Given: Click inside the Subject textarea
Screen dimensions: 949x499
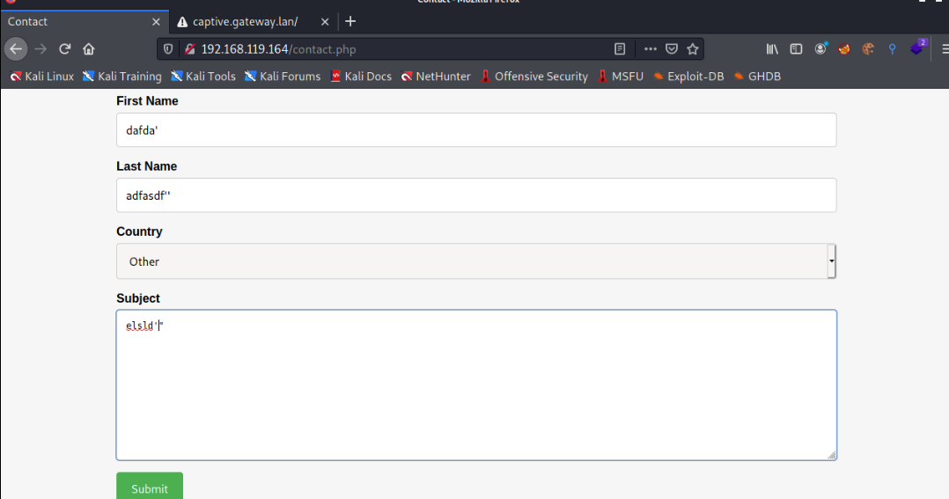Looking at the screenshot, I should [476, 385].
